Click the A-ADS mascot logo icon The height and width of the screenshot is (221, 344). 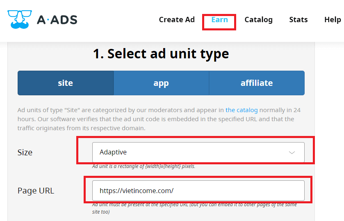(19, 19)
